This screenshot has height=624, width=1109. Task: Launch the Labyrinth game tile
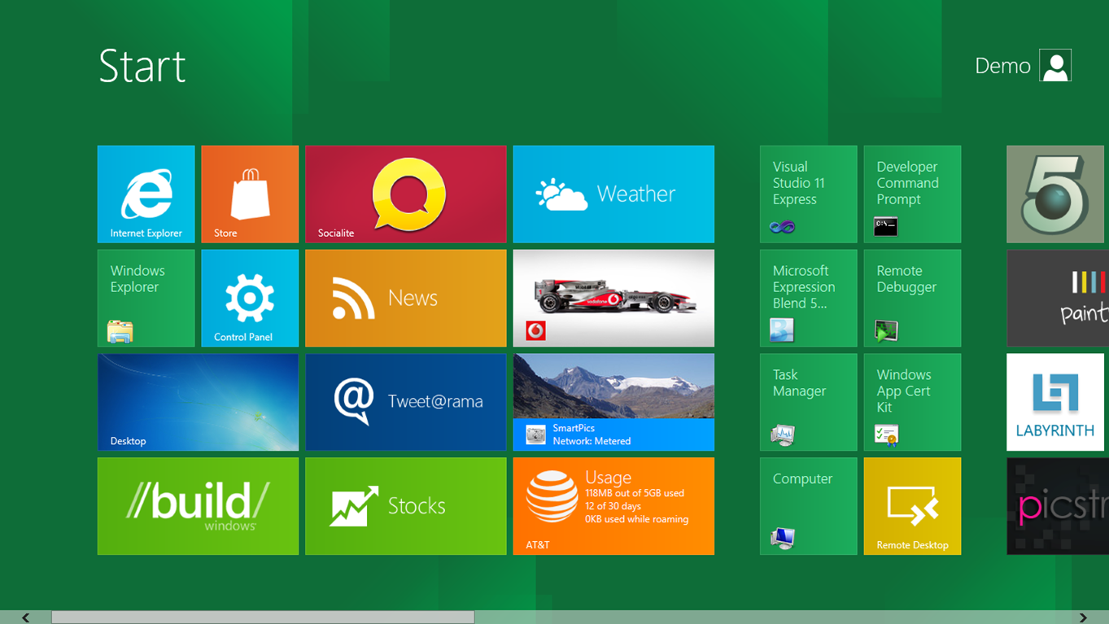pyautogui.click(x=1055, y=402)
